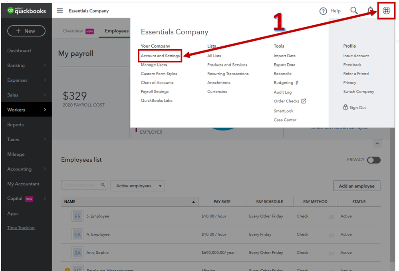This screenshot has width=399, height=271.
Task: Open Intuit Account profile link
Action: point(356,56)
